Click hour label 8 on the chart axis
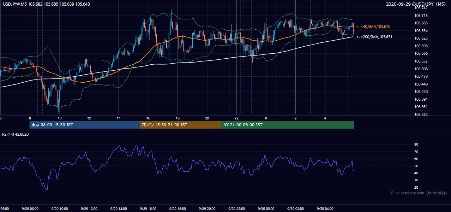 click(x=30, y=118)
